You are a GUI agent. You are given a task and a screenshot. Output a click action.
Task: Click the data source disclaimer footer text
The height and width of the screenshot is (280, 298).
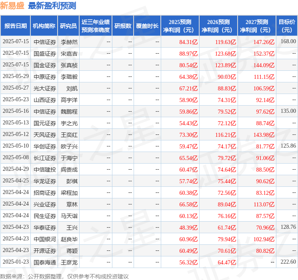point(64,276)
